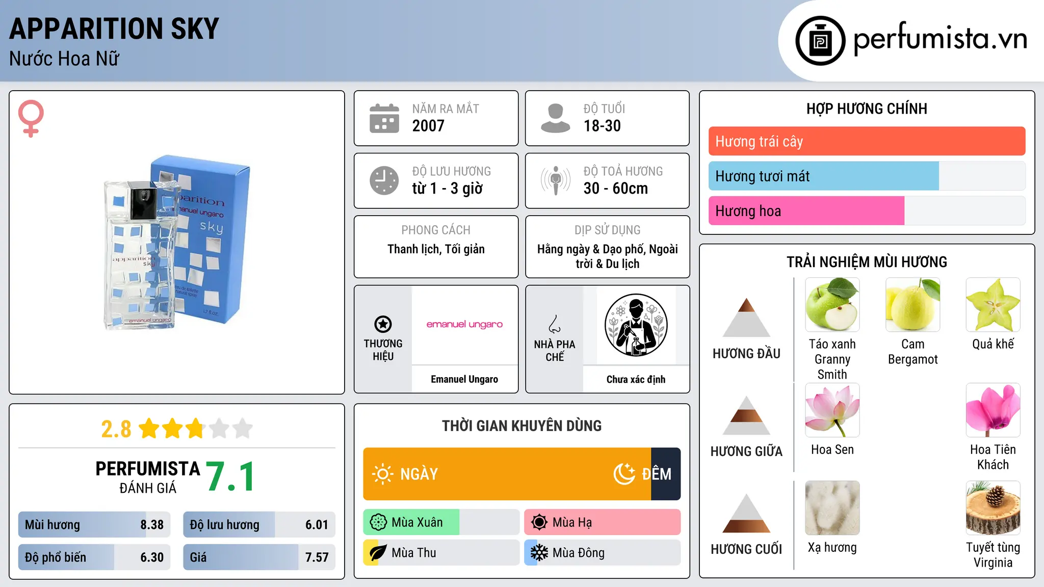
Task: Click the perfumista.vn site name
Action: [940, 39]
